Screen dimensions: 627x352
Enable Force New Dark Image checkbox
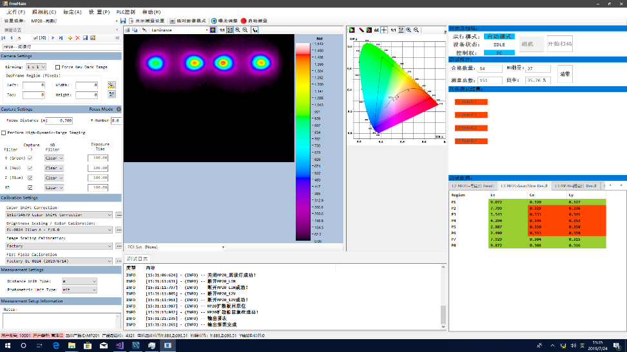[x=57, y=67]
